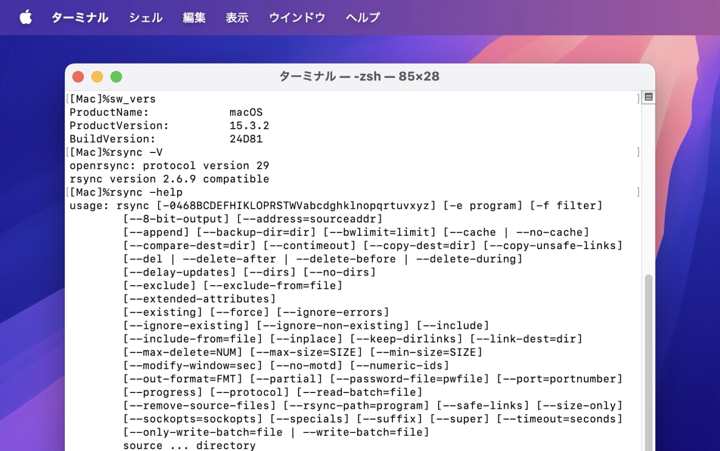Select the 編集 menu in menu bar
Screen dimensions: 720x451
click(x=194, y=17)
